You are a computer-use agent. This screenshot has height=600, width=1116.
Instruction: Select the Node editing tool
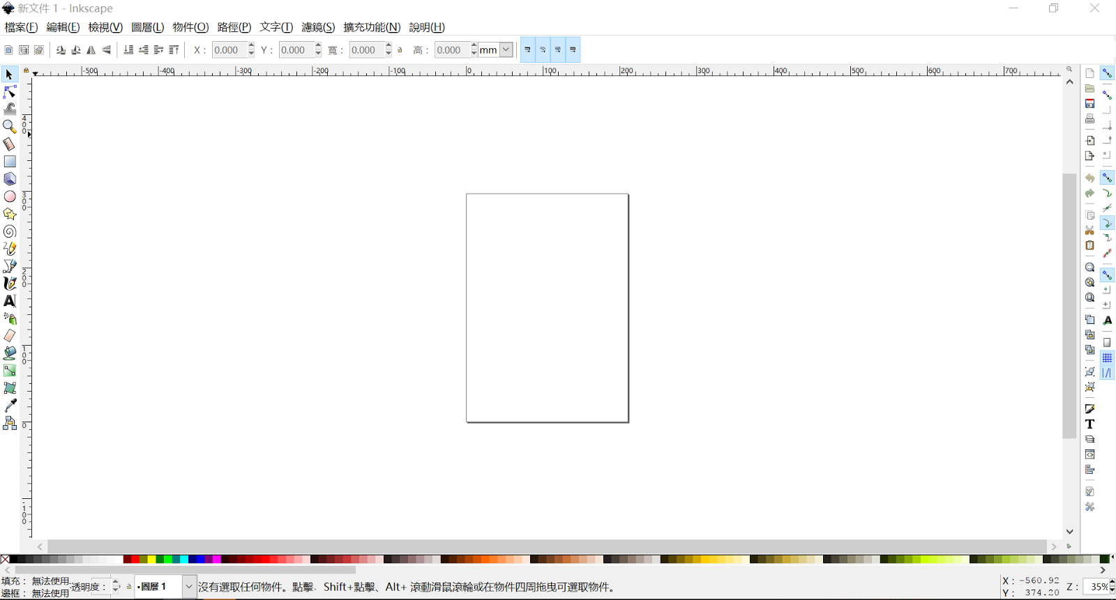click(x=9, y=92)
